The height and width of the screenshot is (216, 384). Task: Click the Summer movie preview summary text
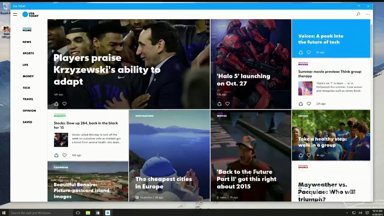(x=339, y=87)
